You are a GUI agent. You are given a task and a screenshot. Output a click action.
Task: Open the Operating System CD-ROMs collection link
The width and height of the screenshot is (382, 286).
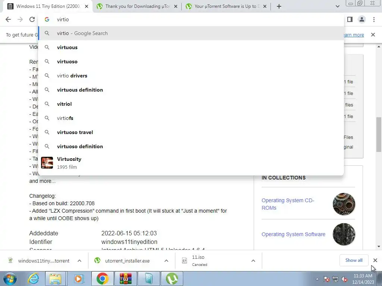[x=288, y=204]
